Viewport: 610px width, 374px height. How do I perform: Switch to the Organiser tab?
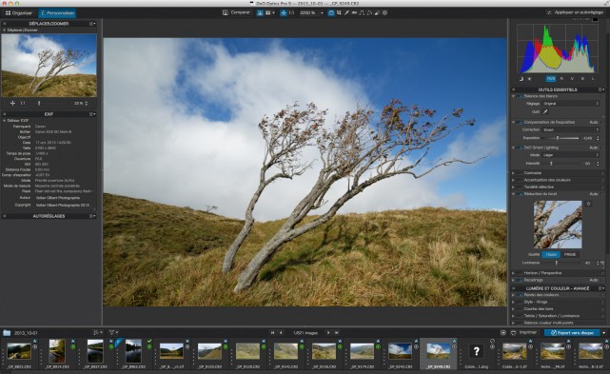point(19,12)
